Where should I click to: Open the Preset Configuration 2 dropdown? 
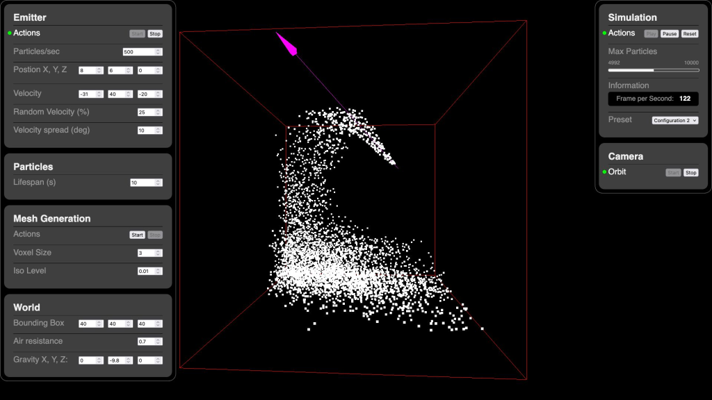[674, 120]
